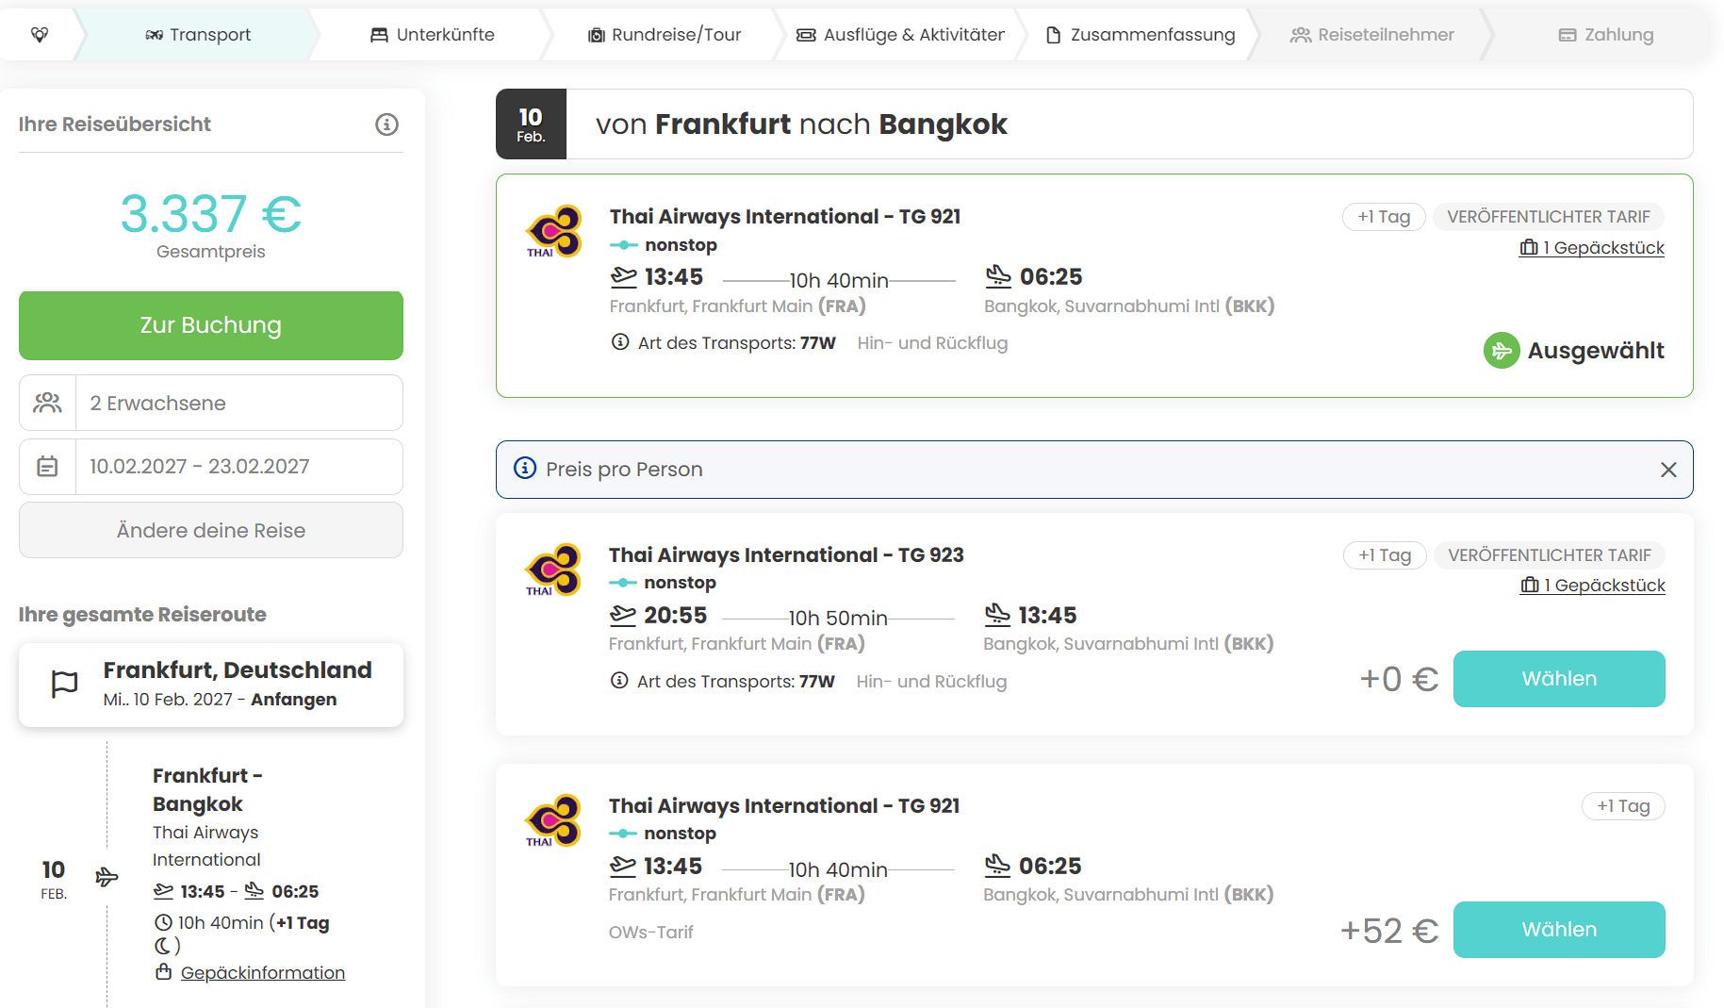
Task: Click flag icon on Frankfurt, Deutschland card
Action: pos(64,685)
